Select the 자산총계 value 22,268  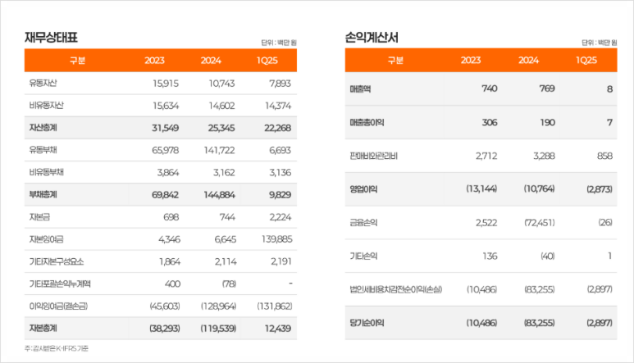278,128
